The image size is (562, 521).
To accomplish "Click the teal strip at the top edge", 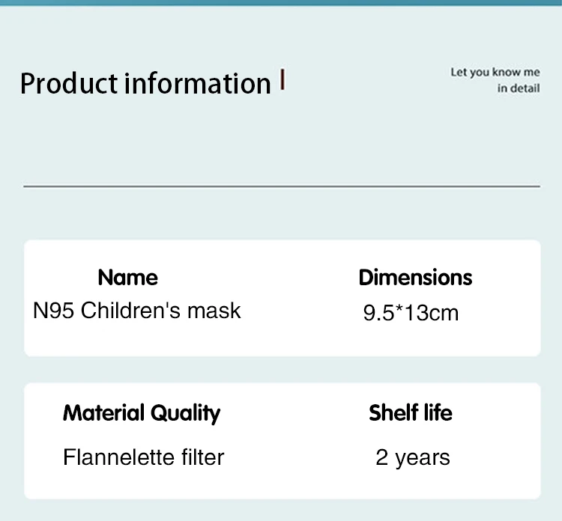I will click(x=281, y=2).
